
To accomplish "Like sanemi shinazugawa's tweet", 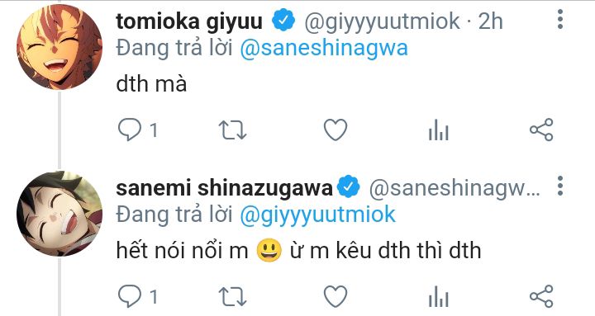I will click(x=336, y=296).
